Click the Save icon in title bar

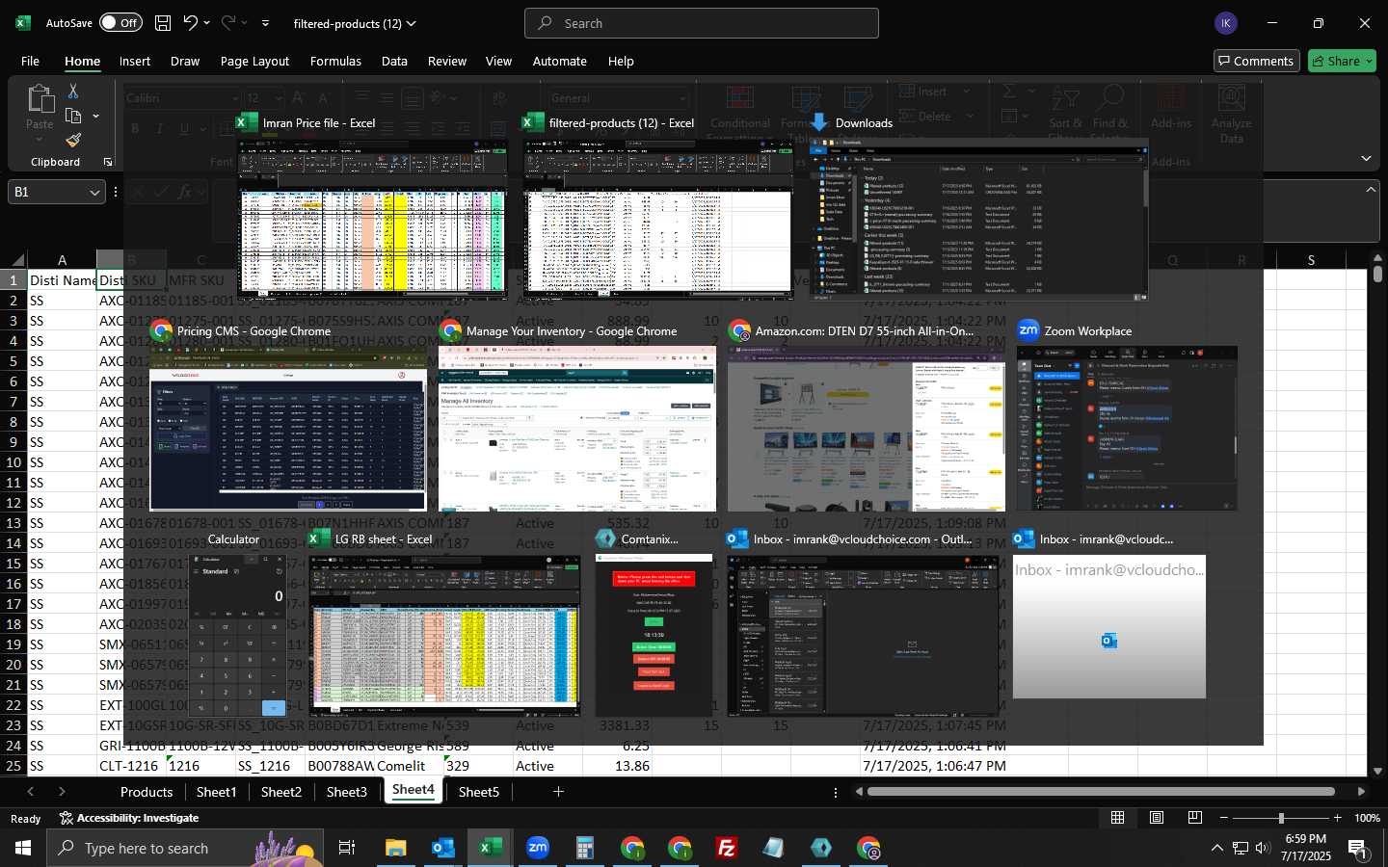[163, 22]
